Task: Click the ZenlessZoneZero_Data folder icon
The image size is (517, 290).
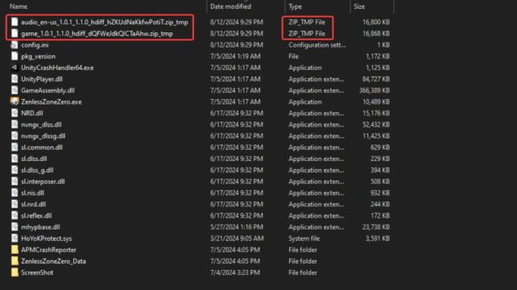Action: coord(15,261)
